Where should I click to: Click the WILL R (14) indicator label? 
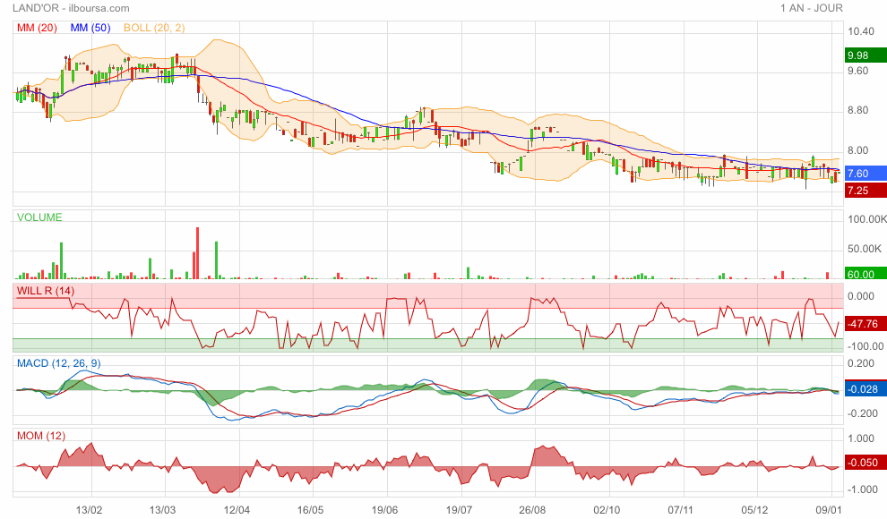46,291
